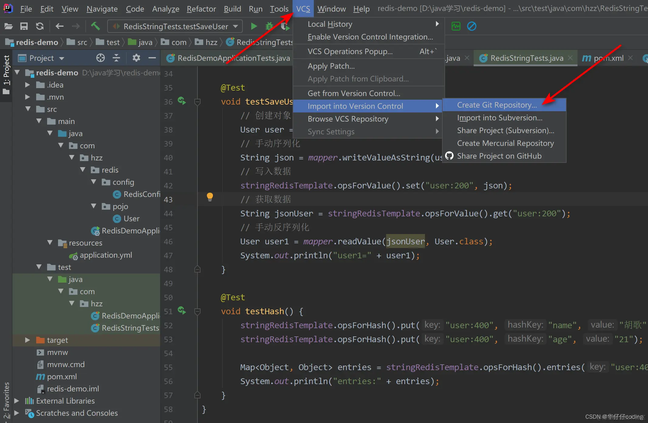The height and width of the screenshot is (423, 648).
Task: Click the blue circle-slash toolbar icon
Action: (471, 26)
